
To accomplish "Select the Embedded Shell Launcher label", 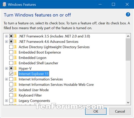I will [x=38, y=63].
